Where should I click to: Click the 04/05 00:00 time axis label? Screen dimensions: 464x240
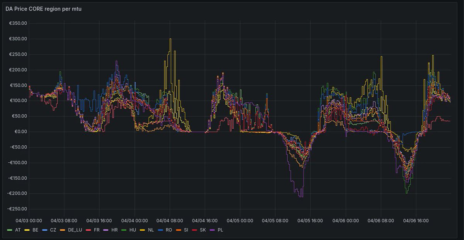[x=240, y=221]
